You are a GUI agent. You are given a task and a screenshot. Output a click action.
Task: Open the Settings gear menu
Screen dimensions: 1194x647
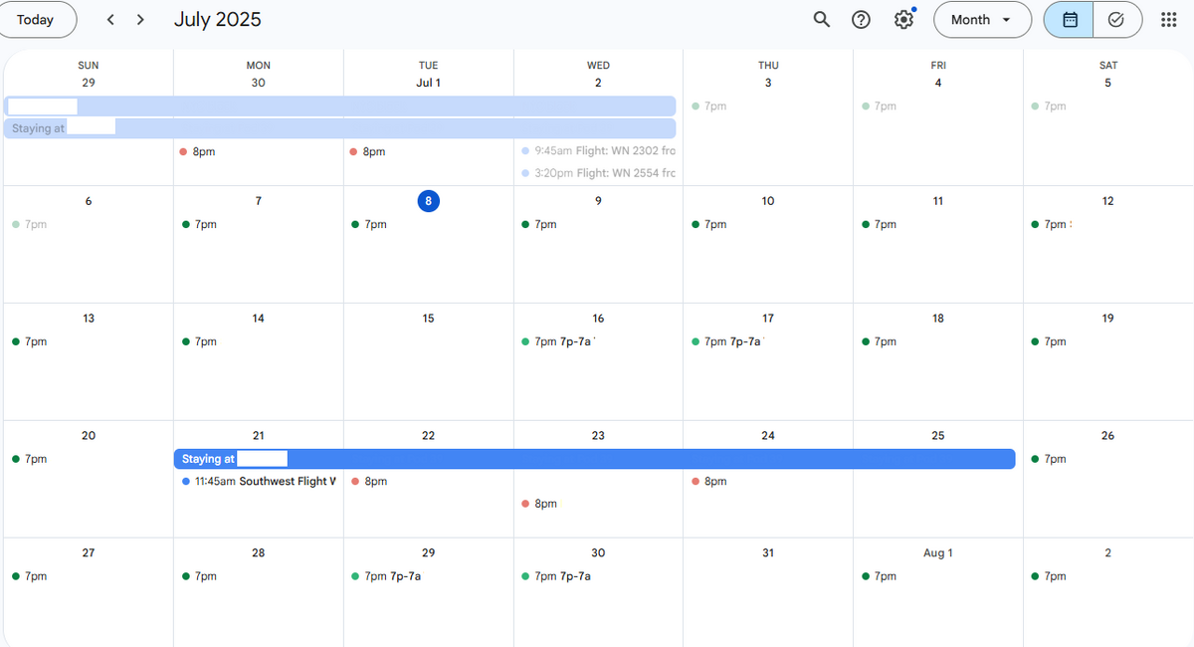pos(903,20)
